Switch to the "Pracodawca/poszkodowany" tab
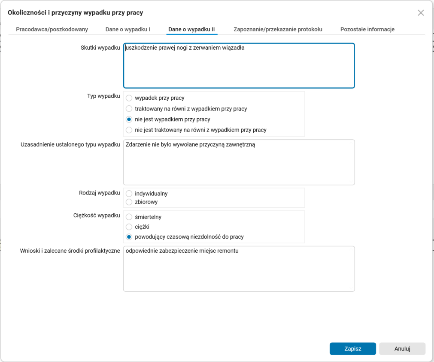This screenshot has width=434, height=362. [52, 29]
